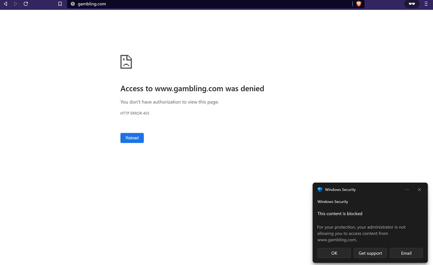
Task: Click the 'This content is blocked' message
Action: 340,214
